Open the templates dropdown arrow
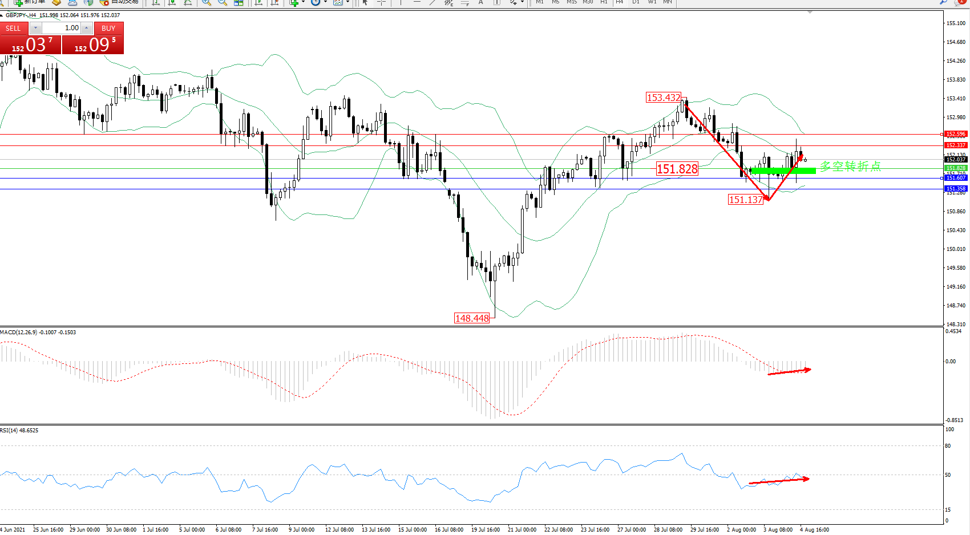The height and width of the screenshot is (535, 970). [347, 2]
